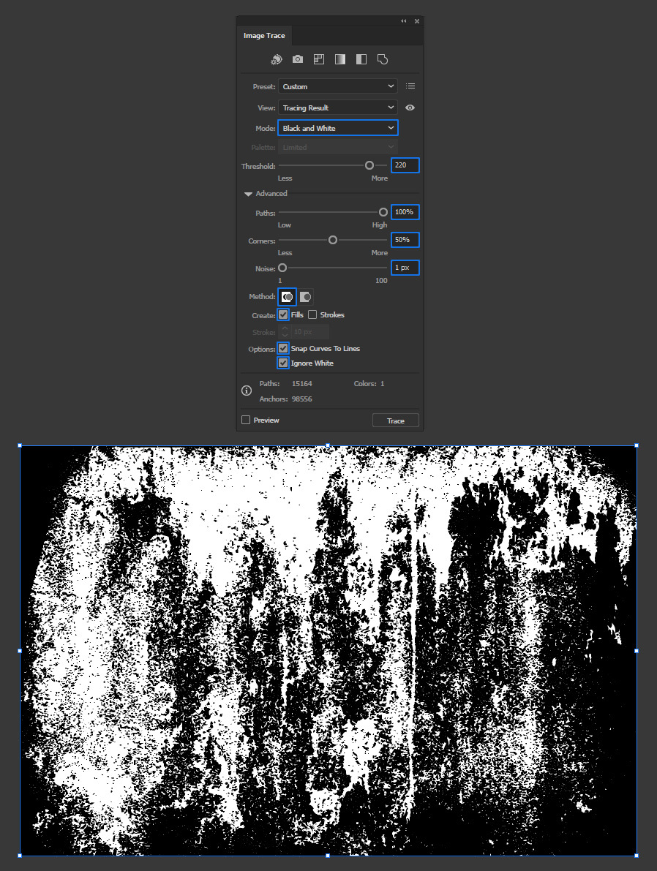Image resolution: width=657 pixels, height=871 pixels.
Task: Apply the Low Color preset icon
Action: click(x=319, y=59)
